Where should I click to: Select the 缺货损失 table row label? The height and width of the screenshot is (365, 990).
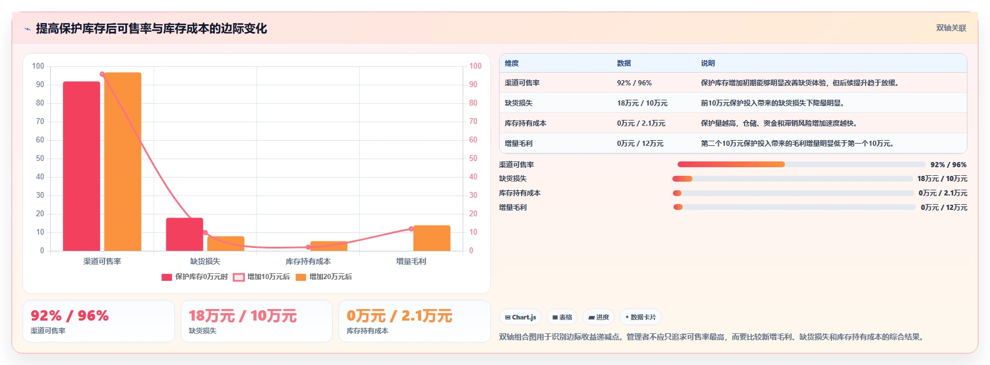coord(519,103)
